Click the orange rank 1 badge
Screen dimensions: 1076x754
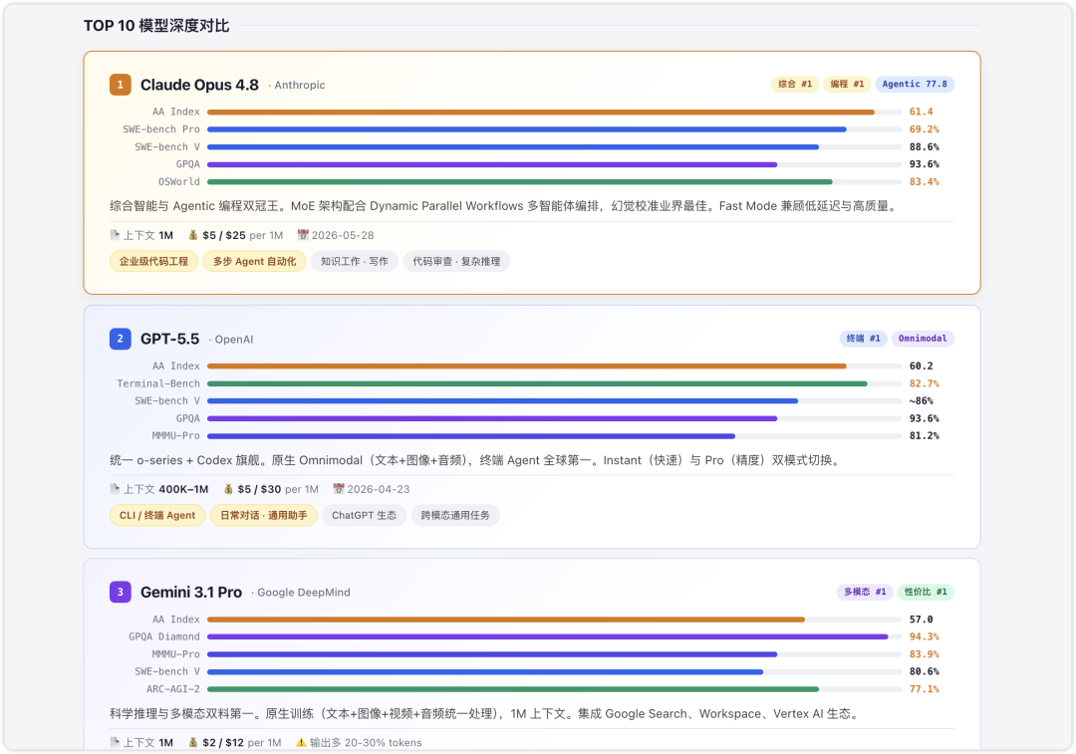pyautogui.click(x=121, y=85)
